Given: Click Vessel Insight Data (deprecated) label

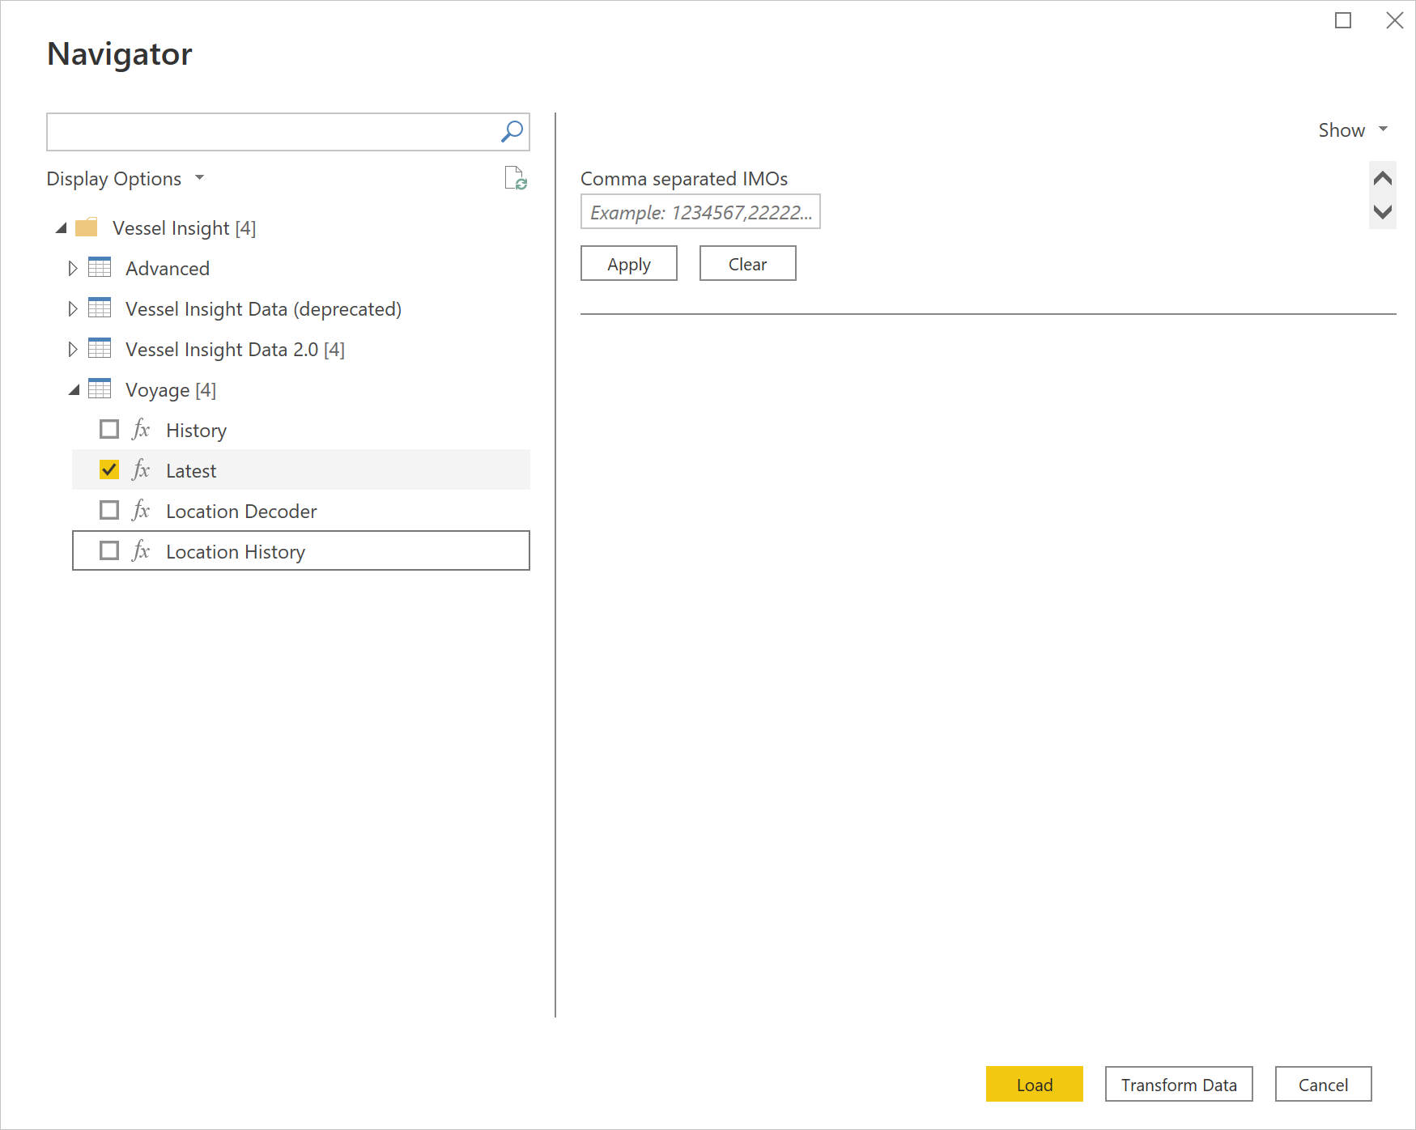Looking at the screenshot, I should (x=263, y=308).
